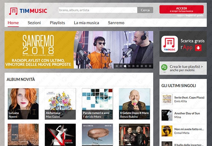The width and height of the screenshot is (212, 146).
Task: Click artist name Mina
Action: click(178, 117)
